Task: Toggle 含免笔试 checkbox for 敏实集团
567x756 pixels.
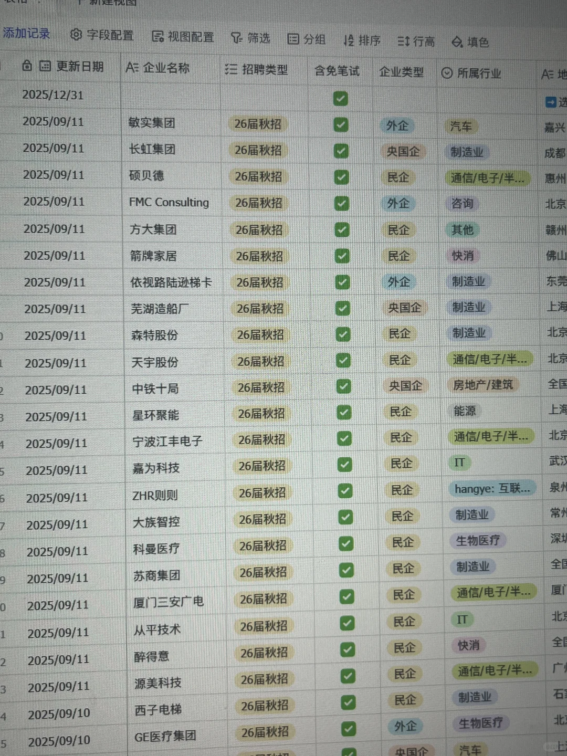Action: (x=341, y=125)
